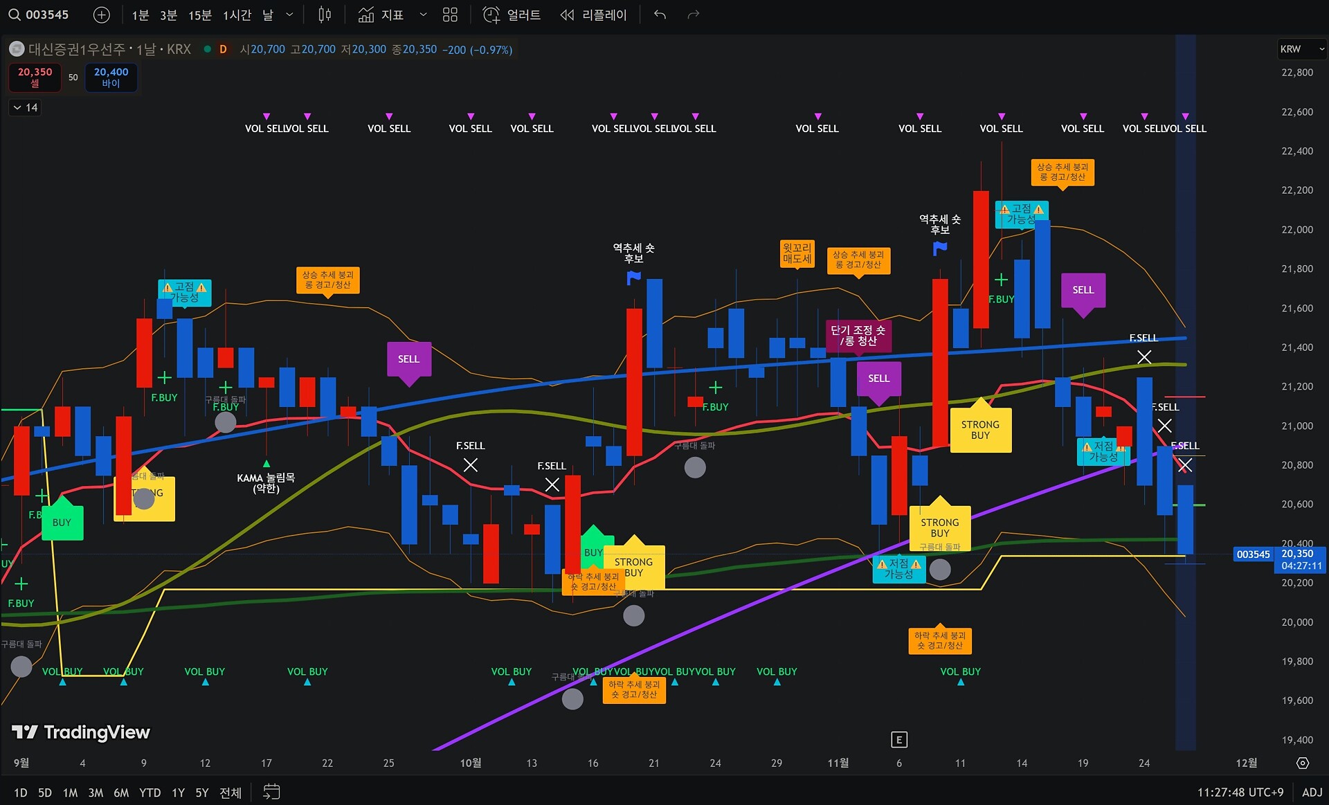Select the 3M date range

point(96,793)
